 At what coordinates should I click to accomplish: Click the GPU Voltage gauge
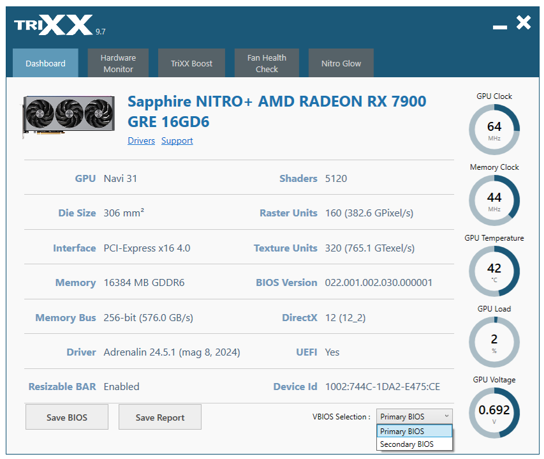494,413
